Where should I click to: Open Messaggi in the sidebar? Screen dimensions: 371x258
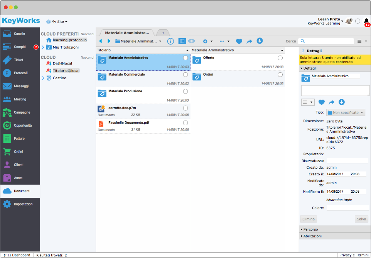(x=20, y=86)
